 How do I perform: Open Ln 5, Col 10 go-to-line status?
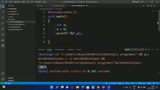coord(112,83)
